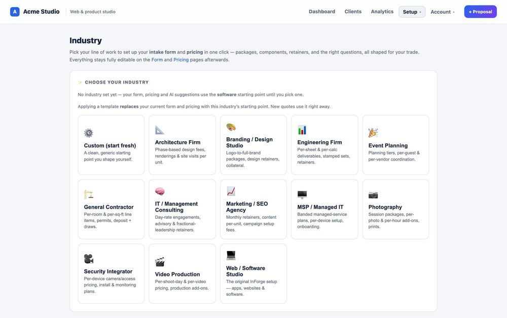507x318 pixels.
Task: Click the gear icon on Custom card
Action: tap(89, 133)
